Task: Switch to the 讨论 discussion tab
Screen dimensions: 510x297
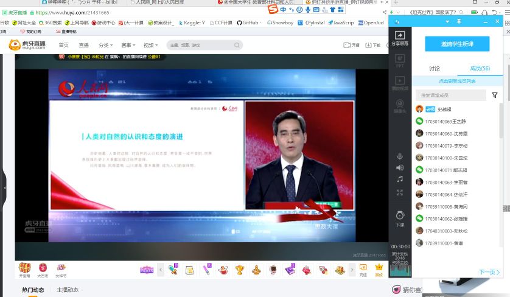Action: pyautogui.click(x=435, y=69)
